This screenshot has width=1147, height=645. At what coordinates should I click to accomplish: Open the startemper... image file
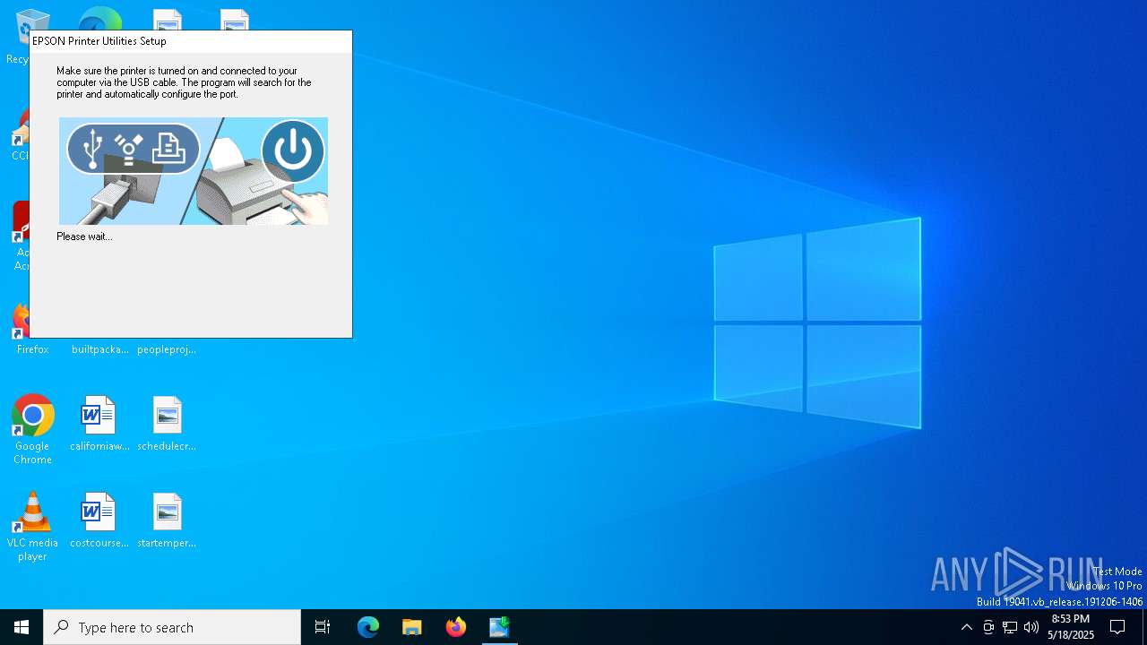[x=167, y=520]
